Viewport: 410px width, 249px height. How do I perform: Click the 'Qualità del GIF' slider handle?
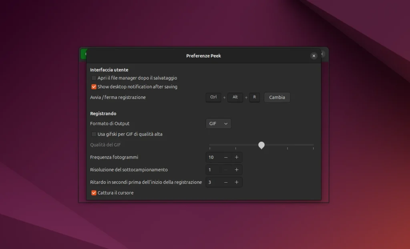pos(261,145)
